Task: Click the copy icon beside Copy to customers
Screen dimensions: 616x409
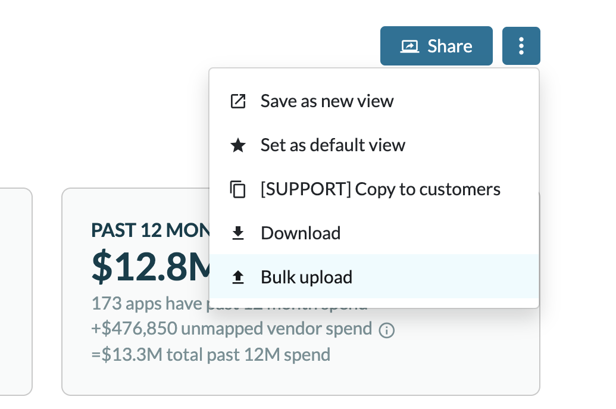Action: click(x=238, y=189)
